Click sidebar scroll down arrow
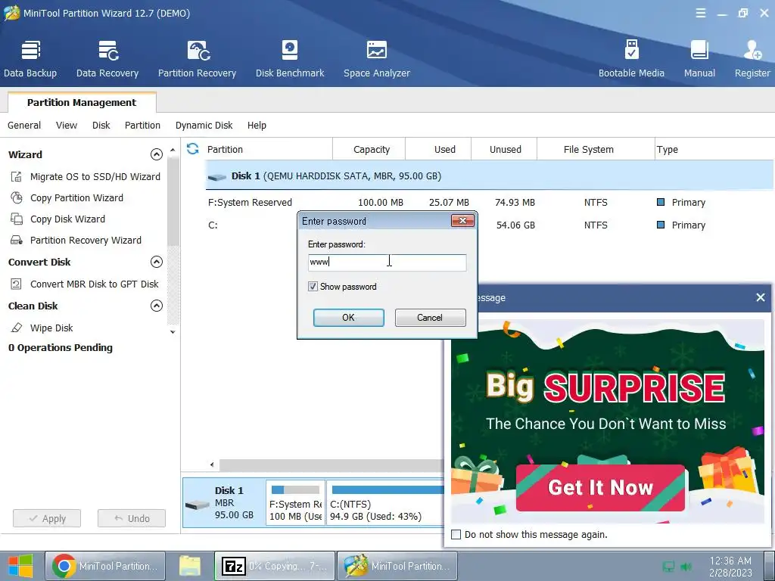Viewport: 775px width, 581px height. tap(173, 332)
